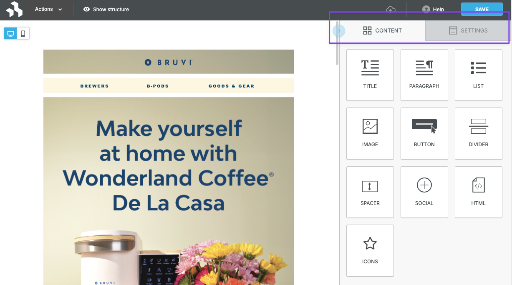Viewport: 512px width, 285px height.
Task: Insert a List block
Action: pyautogui.click(x=478, y=75)
